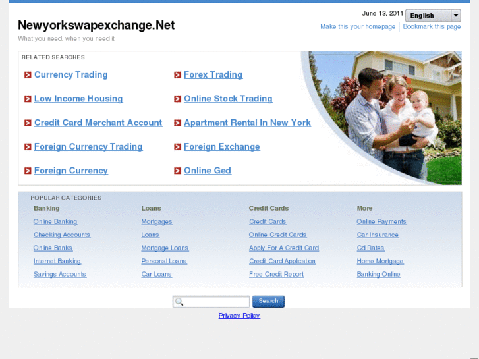
Task: Click the blue Search button
Action: [x=269, y=301]
